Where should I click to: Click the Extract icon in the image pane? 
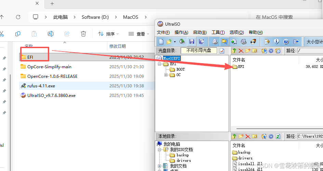click(x=264, y=51)
